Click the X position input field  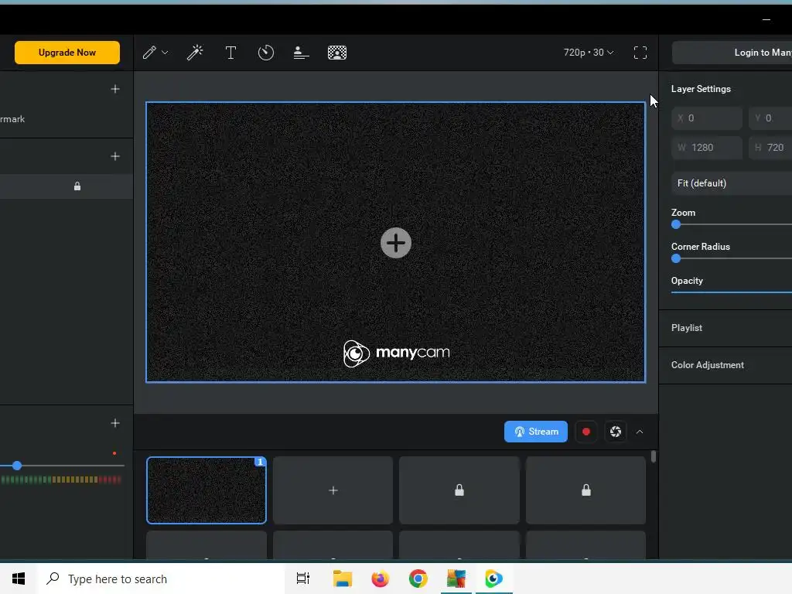pos(707,118)
